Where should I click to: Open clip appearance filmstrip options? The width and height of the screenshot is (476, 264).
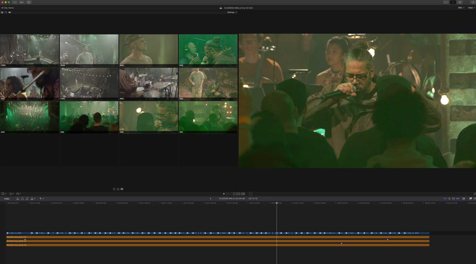click(x=464, y=199)
